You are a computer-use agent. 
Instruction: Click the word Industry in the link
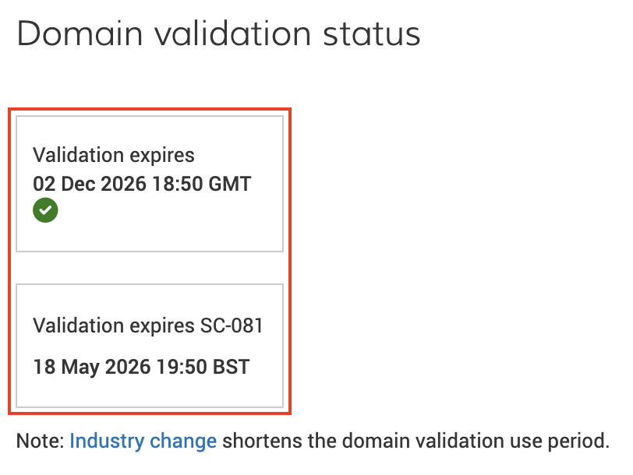click(106, 442)
